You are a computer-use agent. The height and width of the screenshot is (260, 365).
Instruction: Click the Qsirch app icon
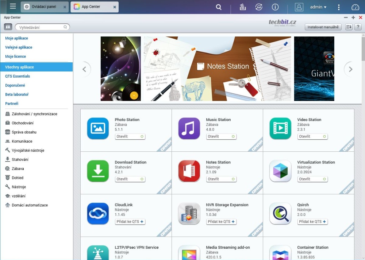[x=280, y=214]
